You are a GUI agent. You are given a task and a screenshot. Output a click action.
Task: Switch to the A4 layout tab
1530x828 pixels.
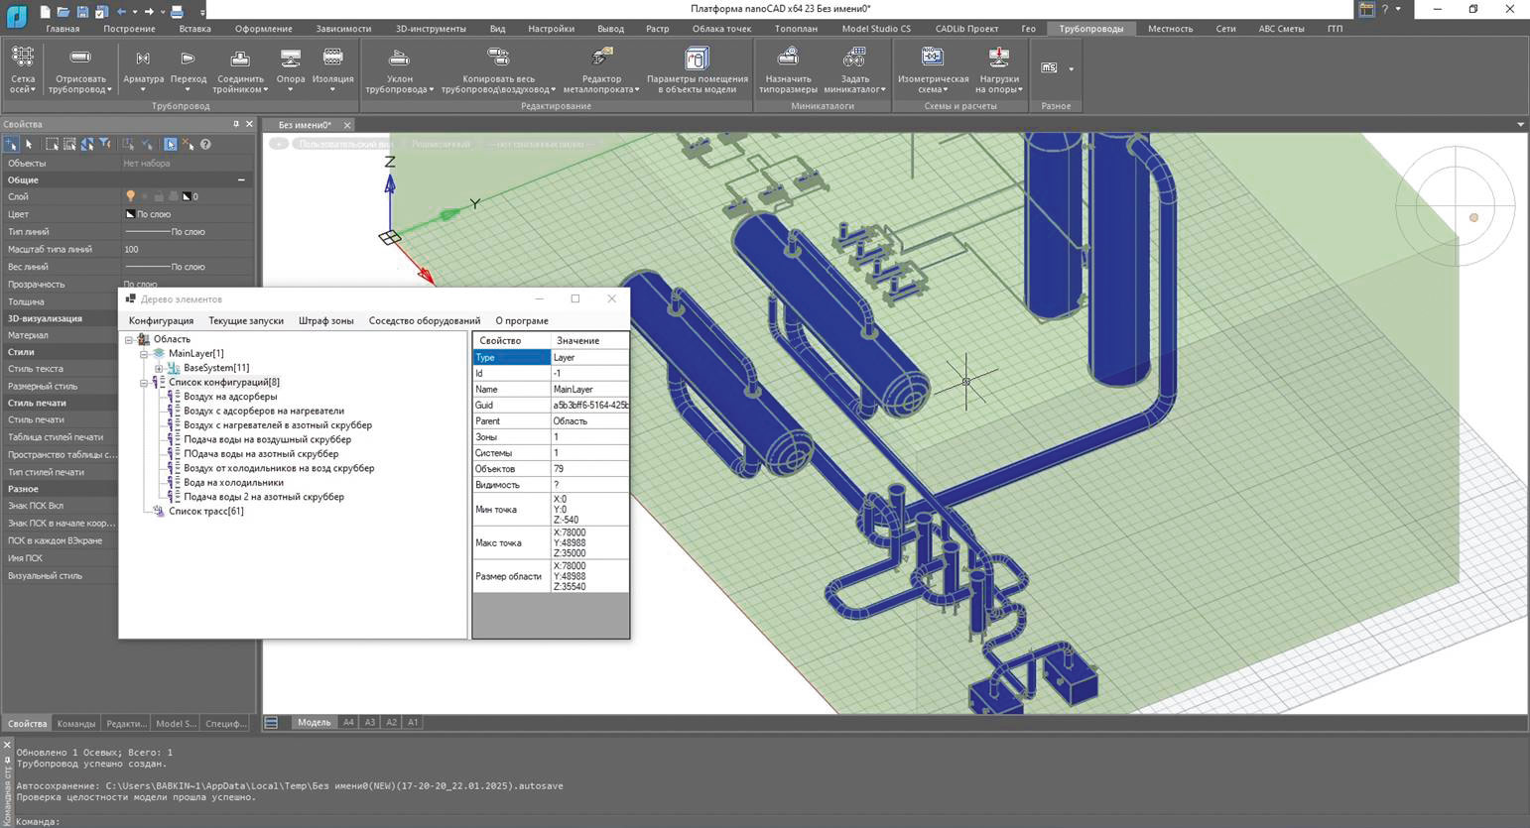click(x=348, y=722)
